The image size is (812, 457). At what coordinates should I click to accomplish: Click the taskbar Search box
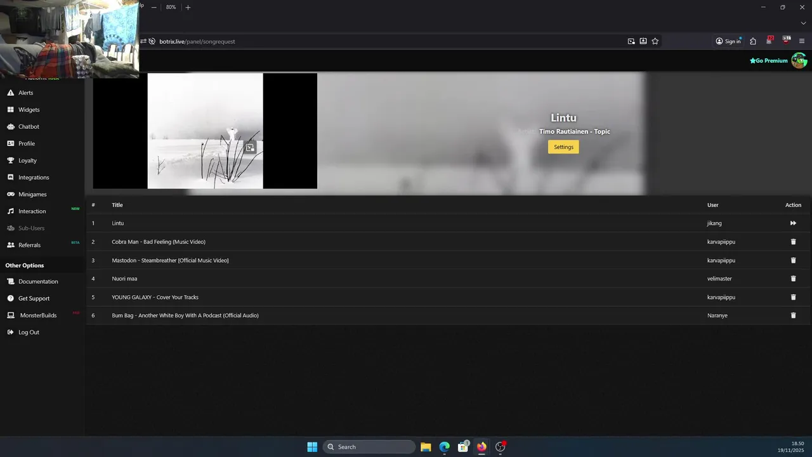(x=369, y=447)
